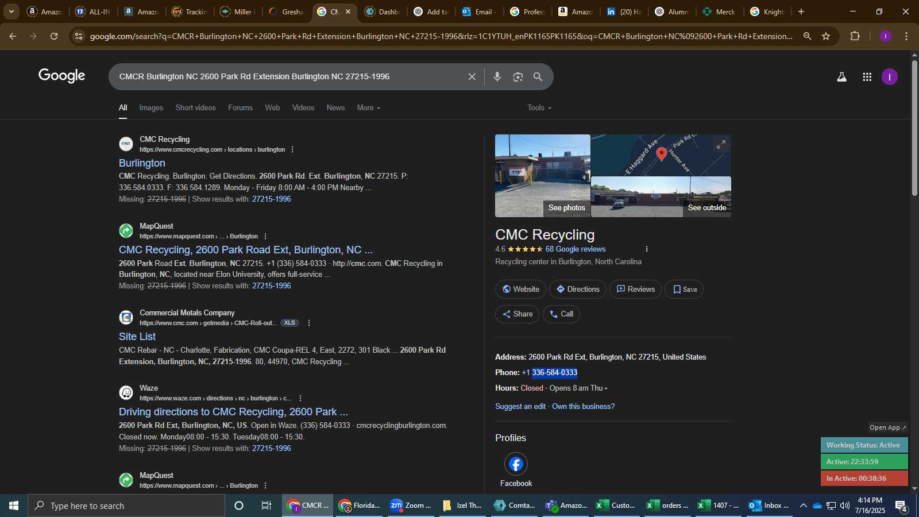Open Google Lens image search
Screen dimensions: 919x517
tap(518, 77)
